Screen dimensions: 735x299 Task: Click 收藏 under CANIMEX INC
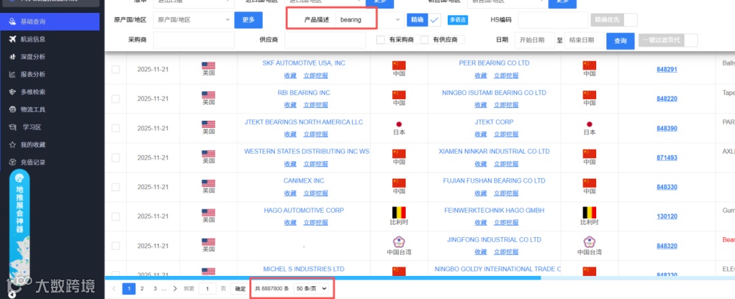pyautogui.click(x=290, y=193)
